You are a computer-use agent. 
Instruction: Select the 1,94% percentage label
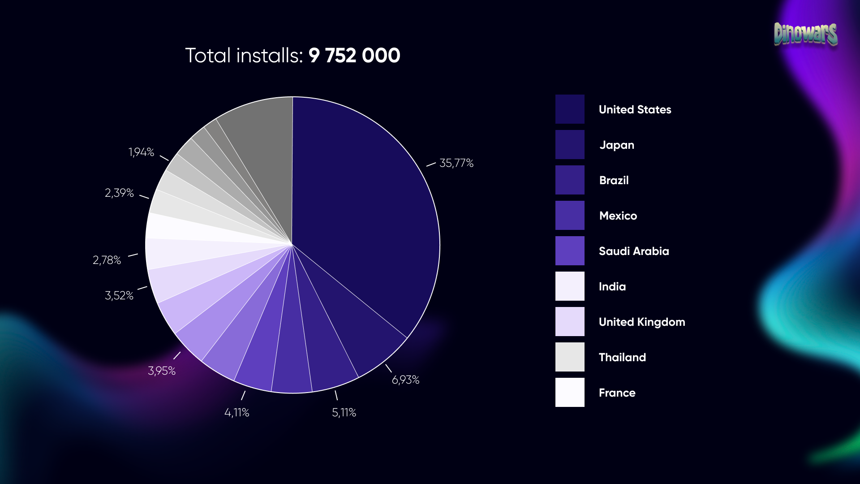(x=141, y=152)
